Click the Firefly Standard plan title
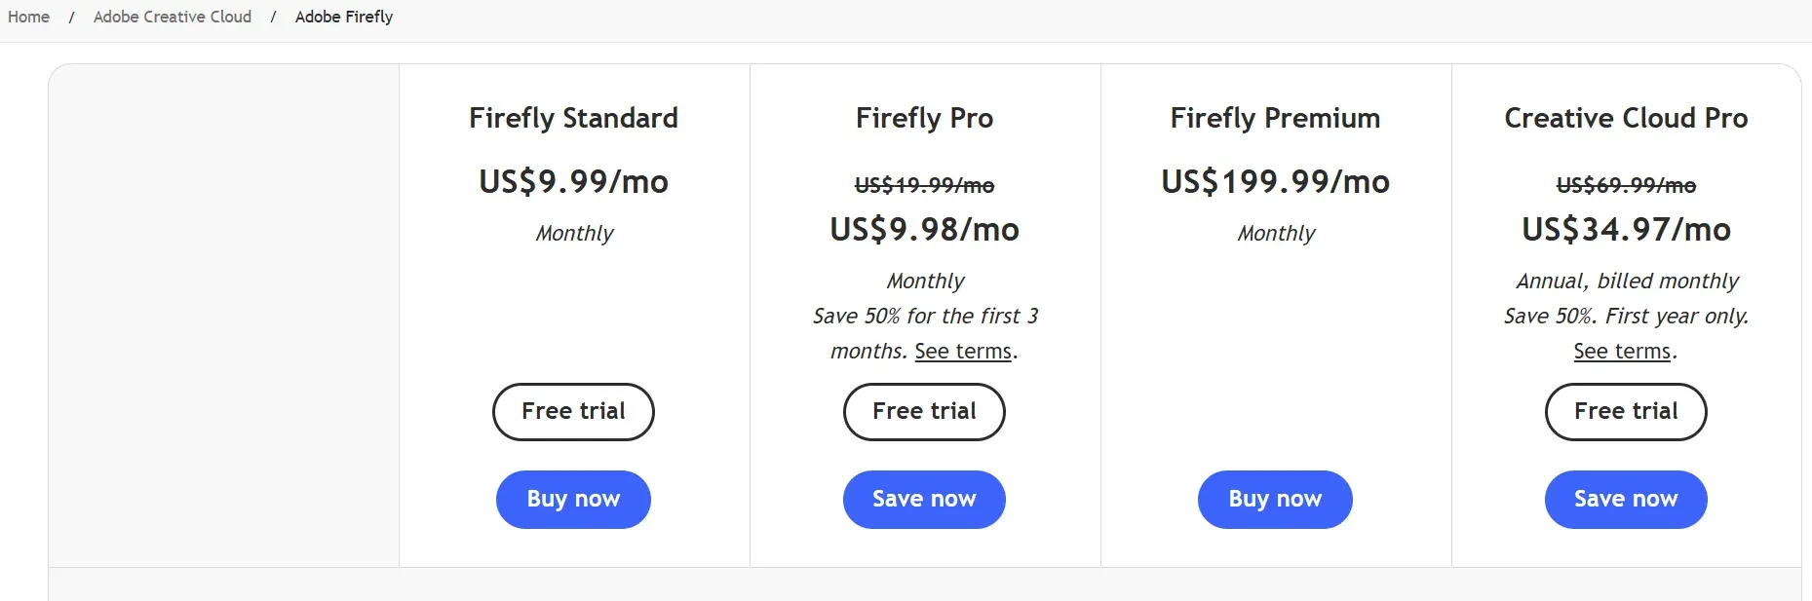The height and width of the screenshot is (601, 1812). click(573, 118)
